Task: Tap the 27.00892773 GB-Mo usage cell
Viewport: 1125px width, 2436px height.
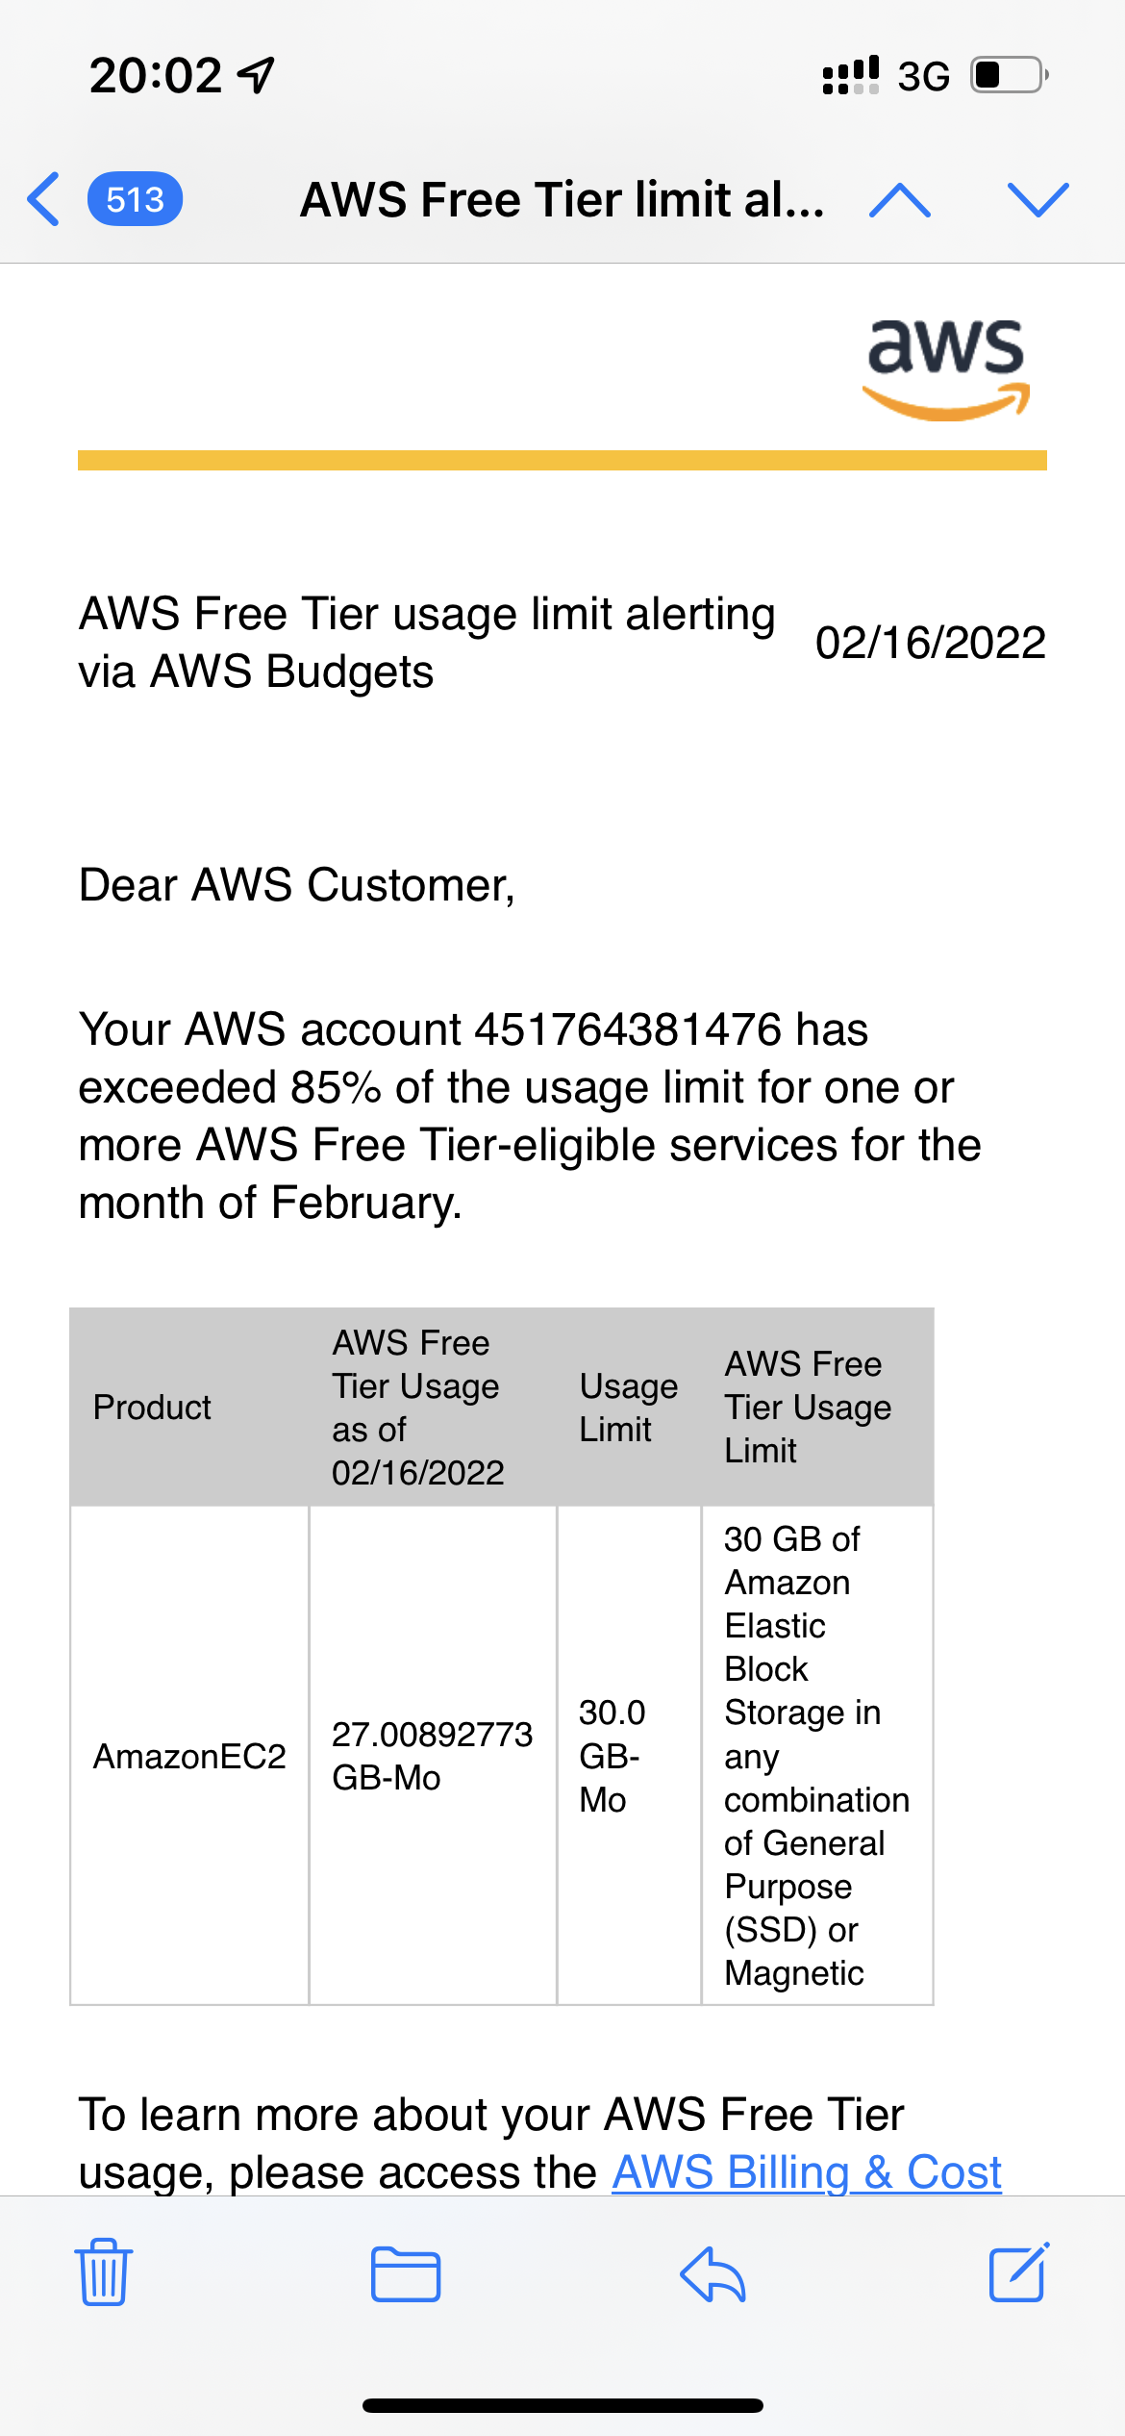Action: coord(432,1755)
